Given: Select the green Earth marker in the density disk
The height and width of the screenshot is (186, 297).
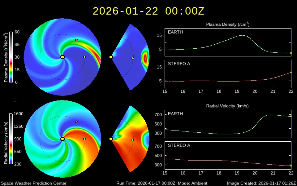Looking at the screenshot, I should coord(84,57).
